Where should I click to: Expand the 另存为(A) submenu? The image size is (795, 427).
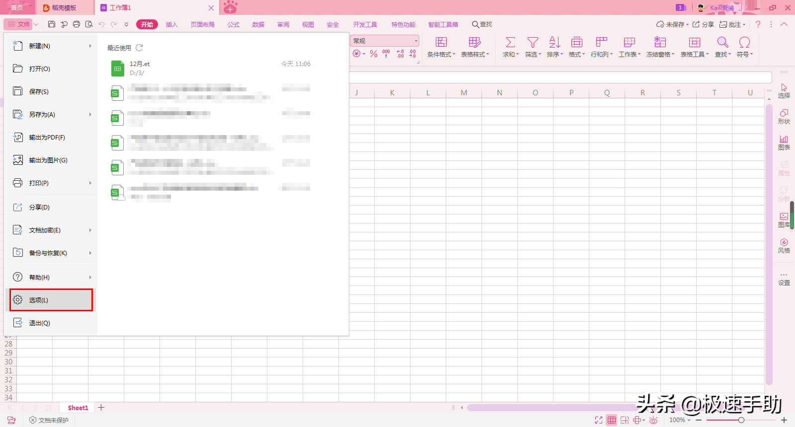90,115
